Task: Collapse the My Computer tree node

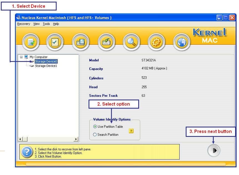Action: [x=21, y=57]
